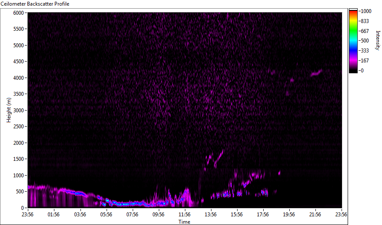
Task: Click the 'Height (m)' axis label
Action: point(9,110)
